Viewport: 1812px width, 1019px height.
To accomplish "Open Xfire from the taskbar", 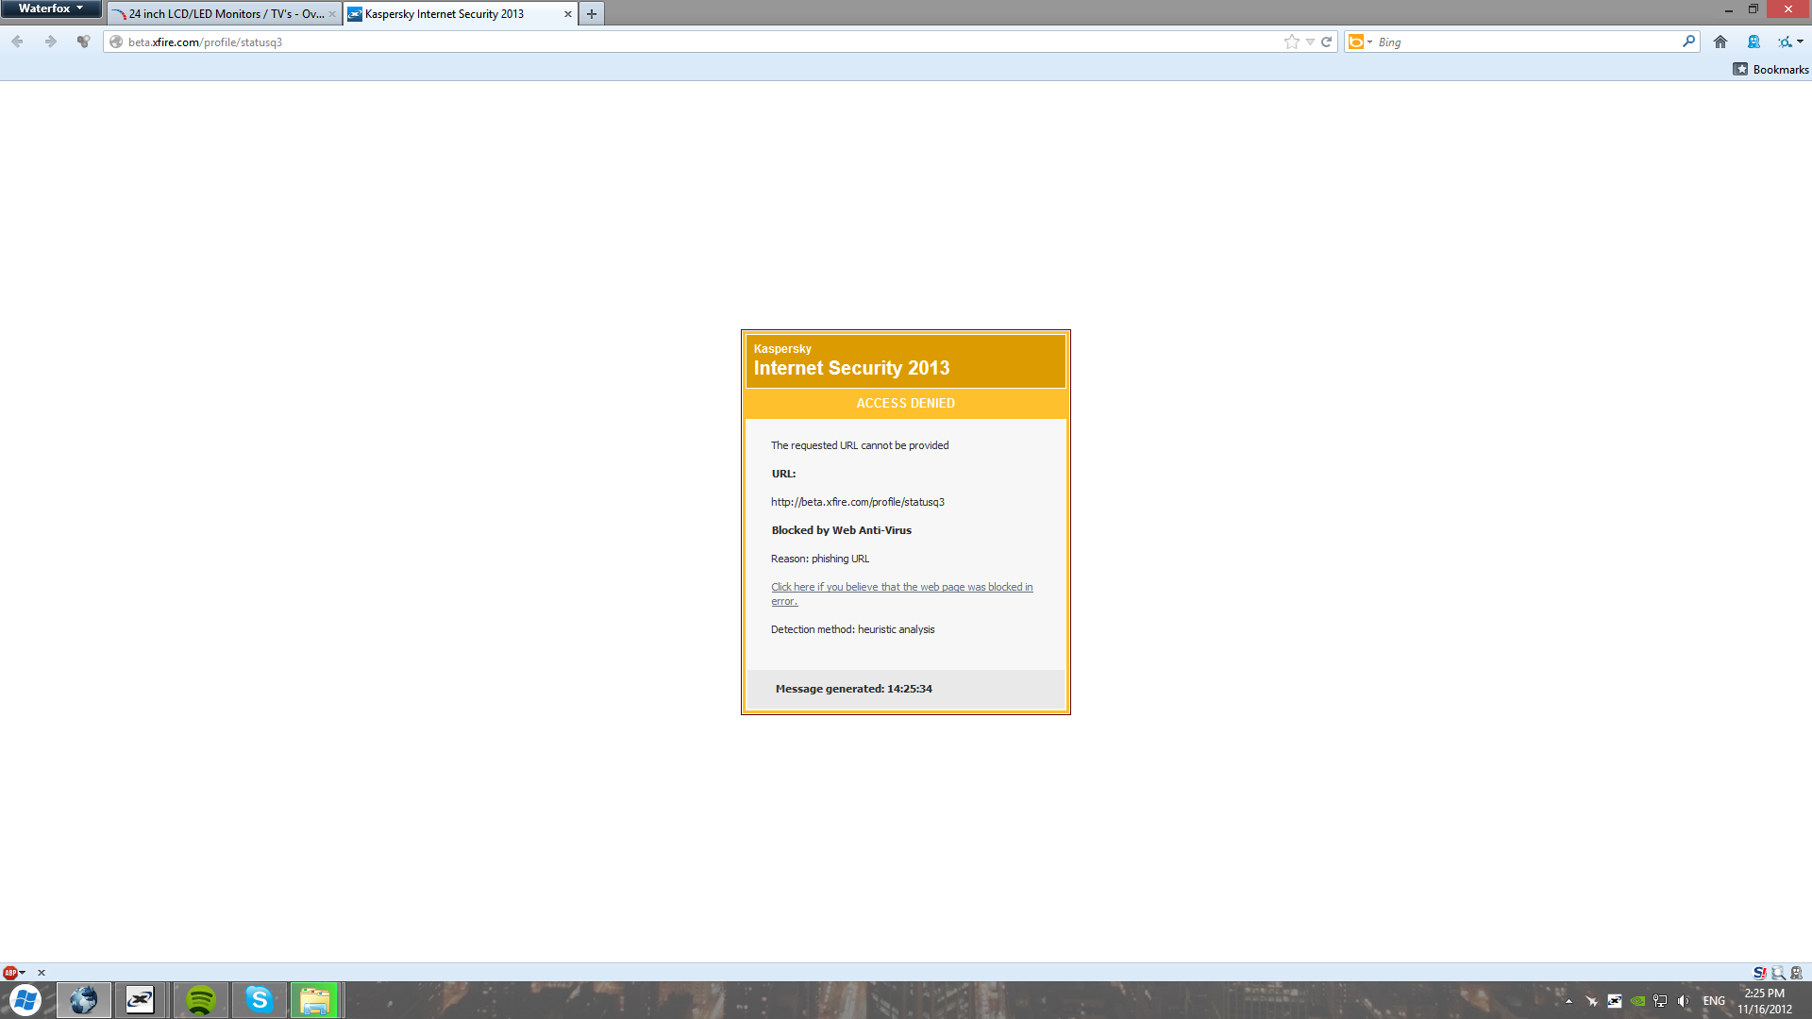I will (140, 1000).
